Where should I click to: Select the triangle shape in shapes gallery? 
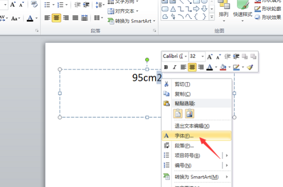[173, 9]
